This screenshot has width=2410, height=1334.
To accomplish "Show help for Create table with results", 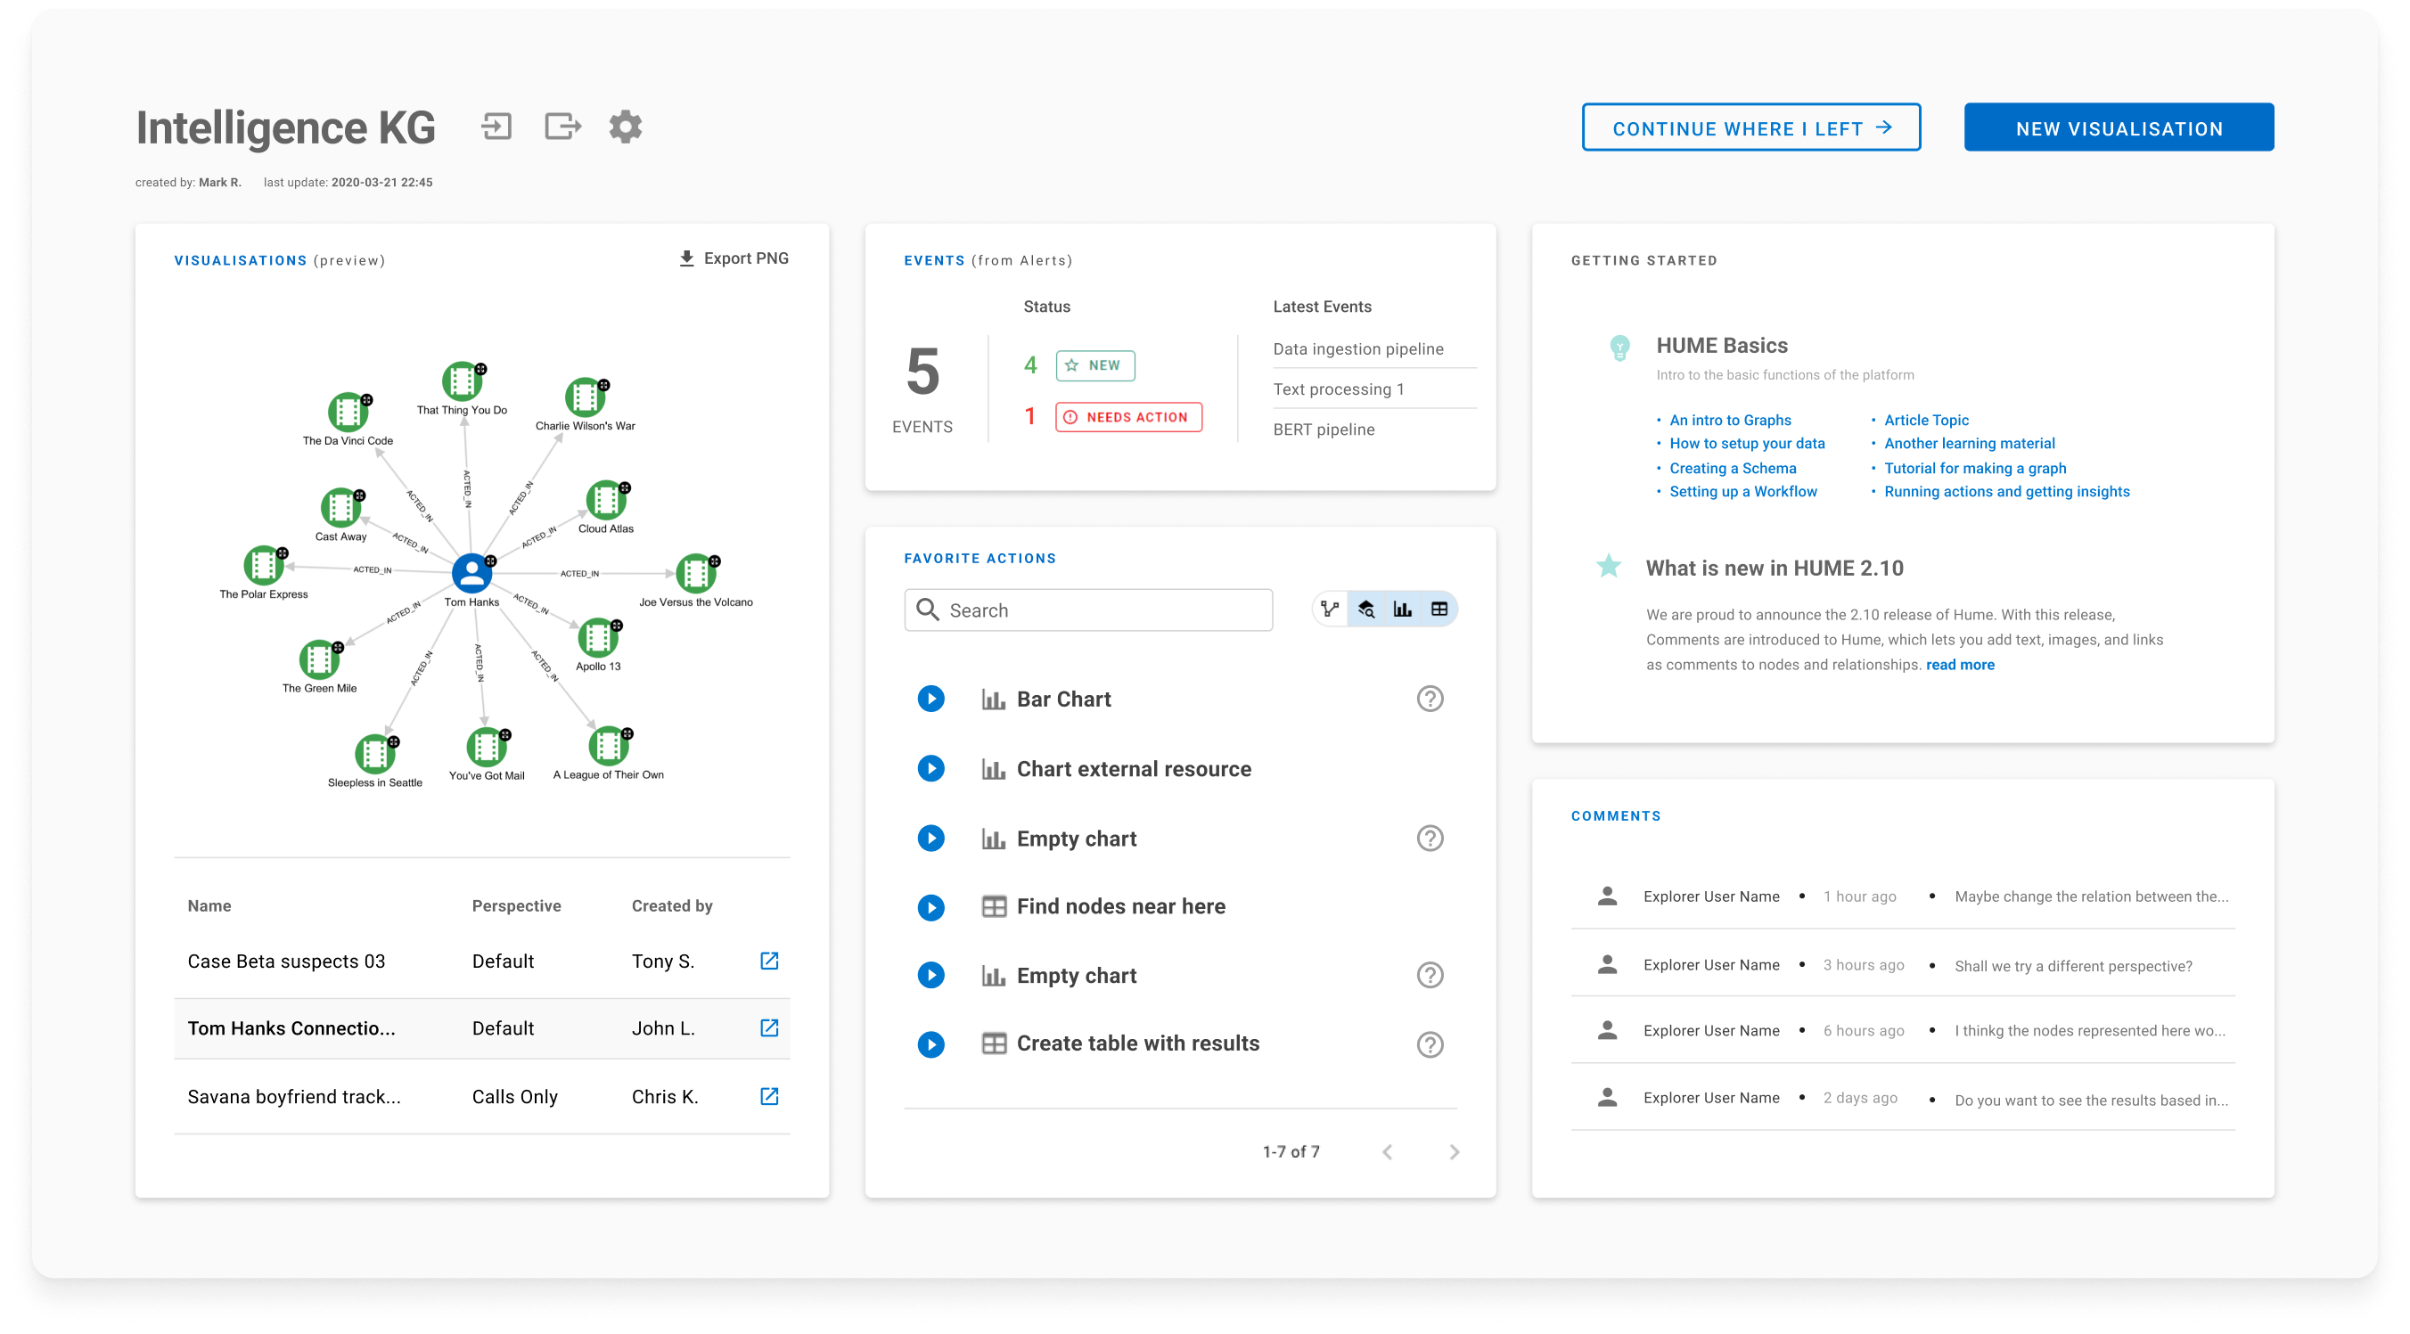I will click(1430, 1044).
